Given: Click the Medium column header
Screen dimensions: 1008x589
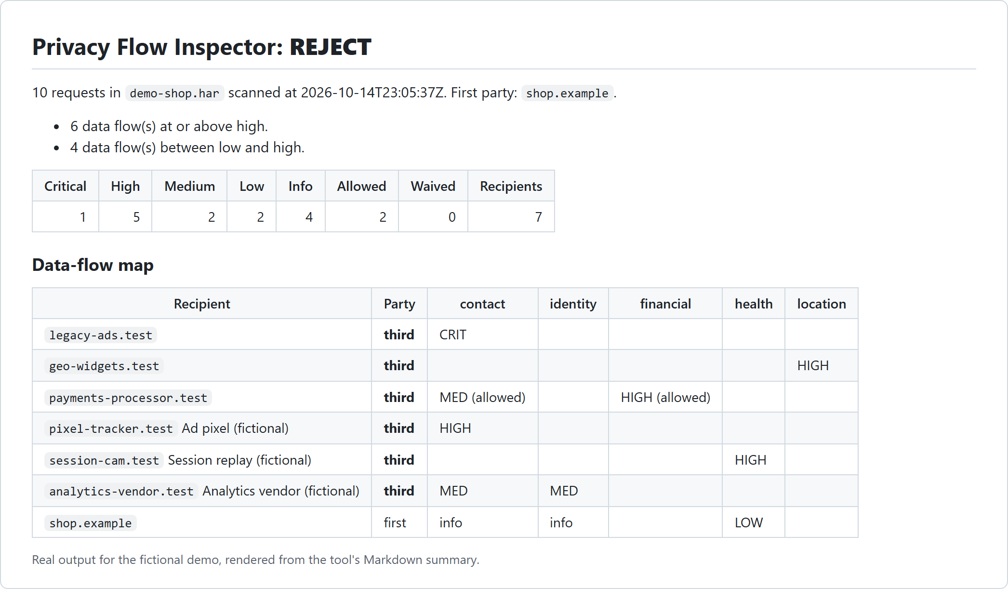Looking at the screenshot, I should (190, 186).
